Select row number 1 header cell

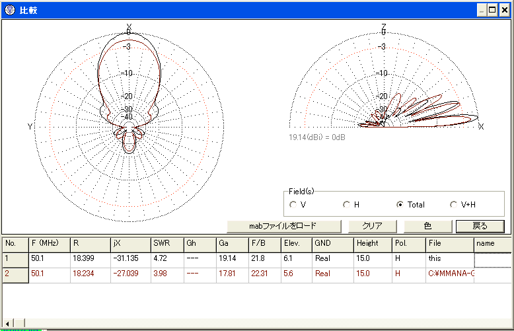tap(15, 260)
